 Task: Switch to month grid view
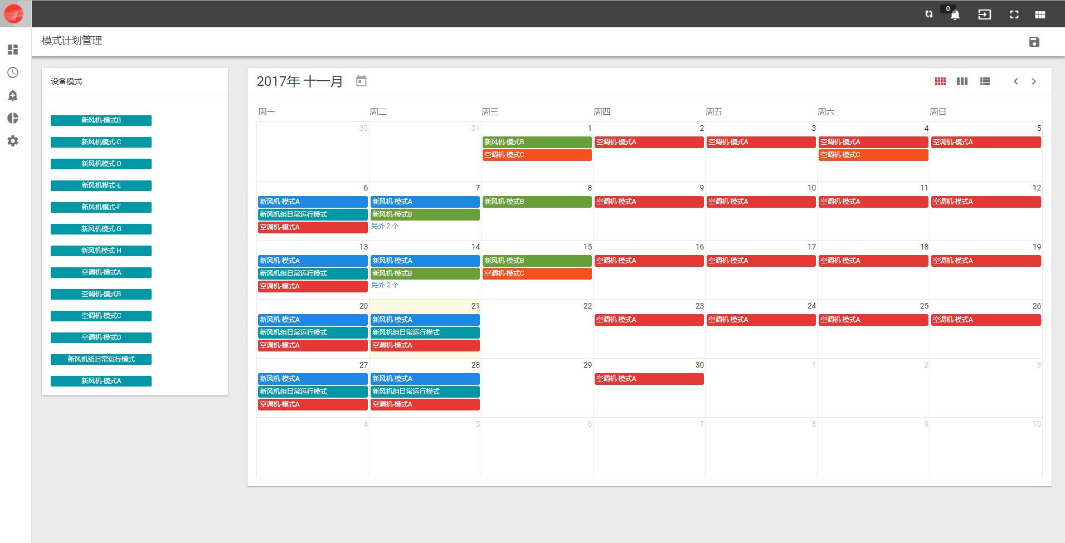coord(940,81)
